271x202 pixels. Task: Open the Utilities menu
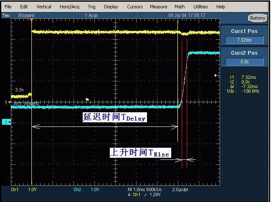point(200,7)
